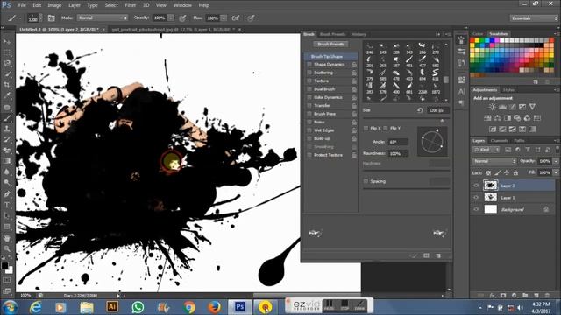Viewport: 561px width, 315px height.
Task: Switch to the Paths tab
Action: [519, 141]
